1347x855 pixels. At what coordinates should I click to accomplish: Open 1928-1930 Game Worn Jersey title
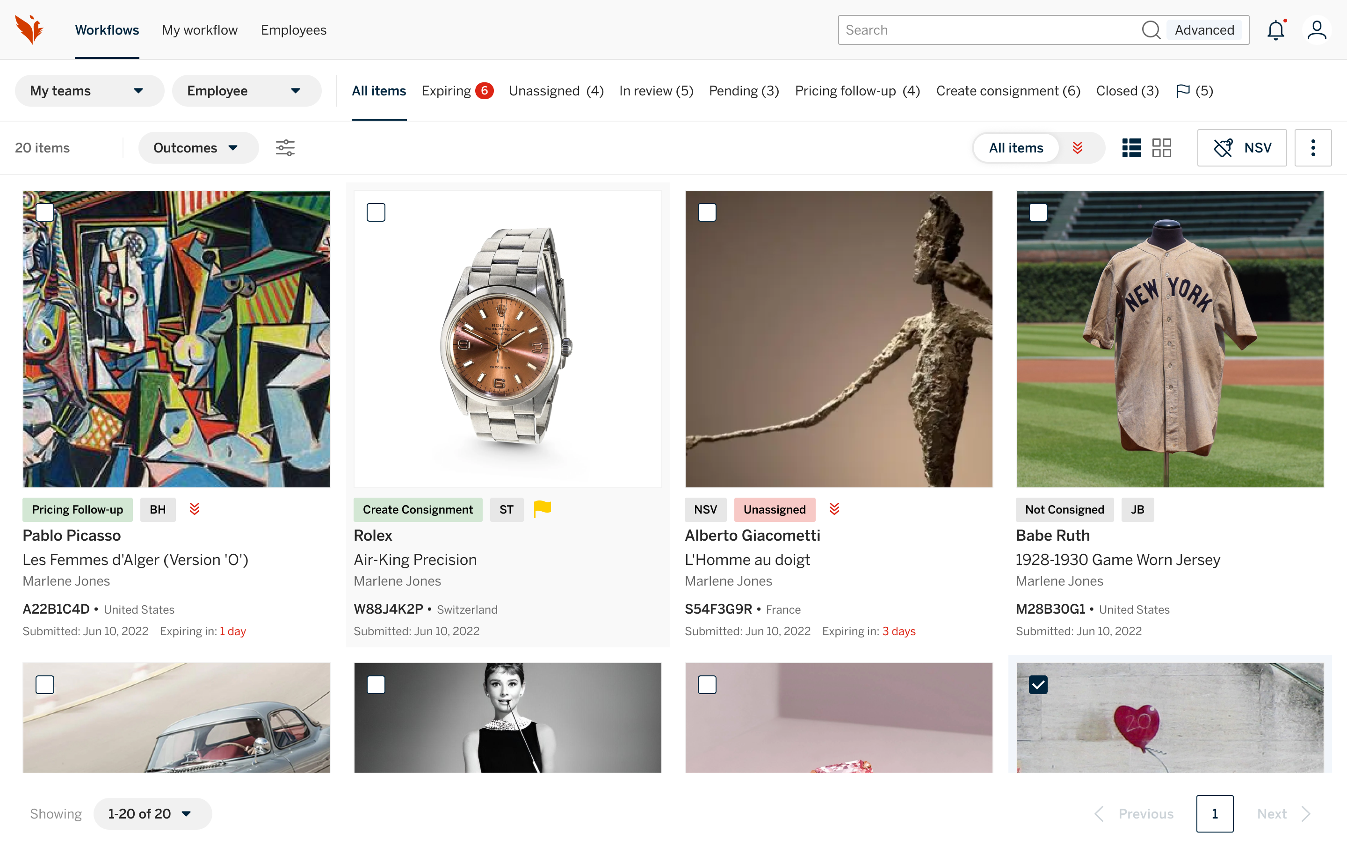1118,559
